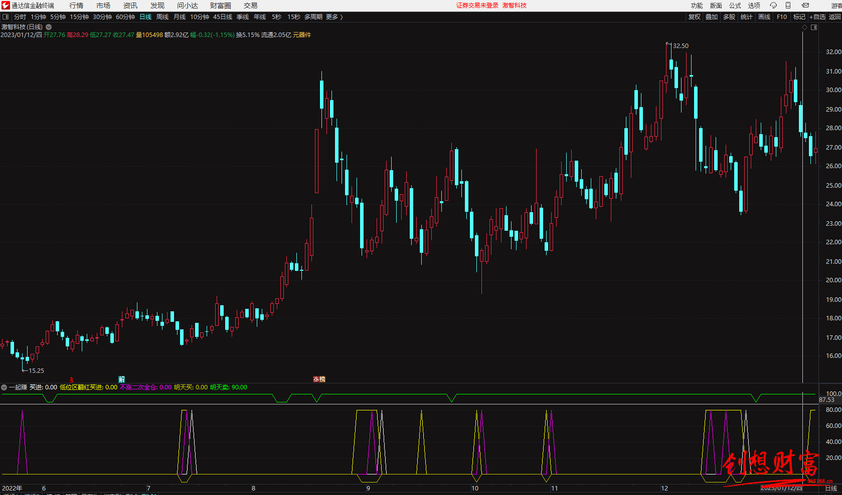
Task: Open the 交易 menu
Action: tap(251, 6)
